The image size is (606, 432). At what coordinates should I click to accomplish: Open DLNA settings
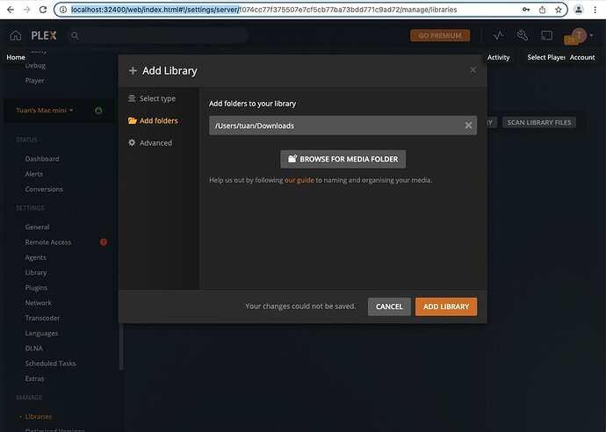click(x=34, y=349)
